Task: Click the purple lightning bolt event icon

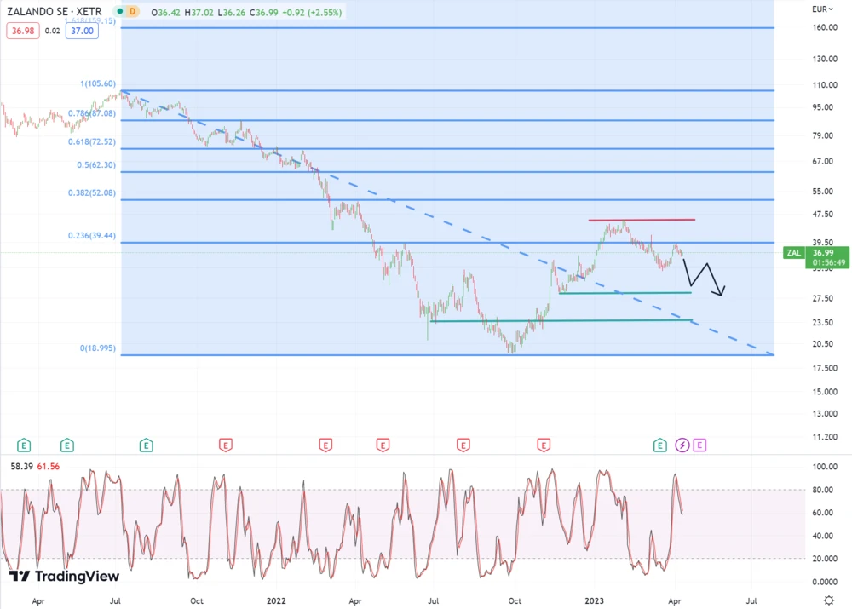Action: click(682, 445)
